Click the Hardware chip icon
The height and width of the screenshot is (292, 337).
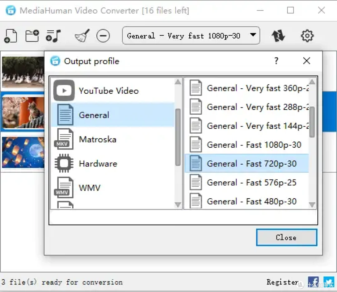tap(64, 164)
